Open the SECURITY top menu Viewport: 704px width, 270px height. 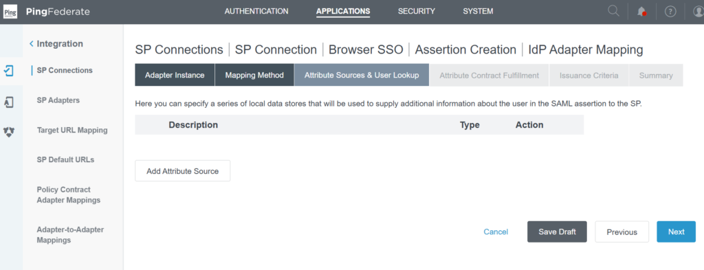tap(416, 11)
